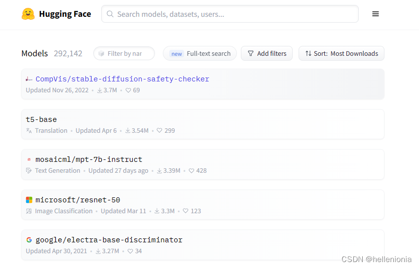Click the Google logo beside electra-base-discriminator

[29, 240]
